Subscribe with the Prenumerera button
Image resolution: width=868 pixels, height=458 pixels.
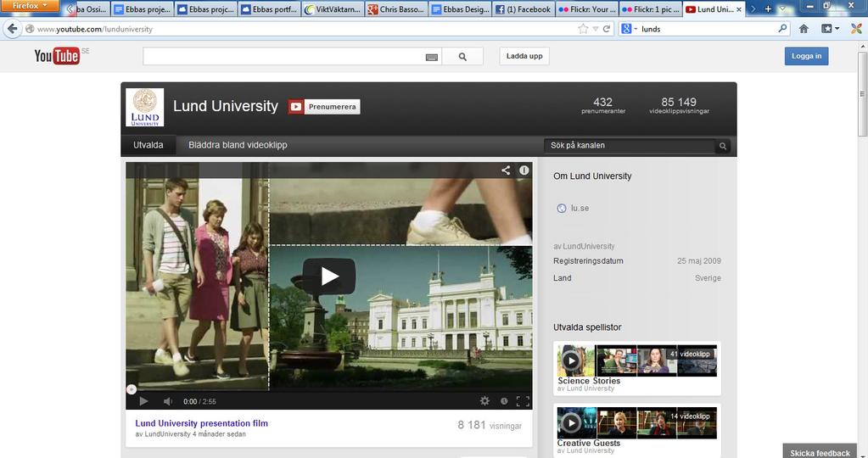(324, 107)
